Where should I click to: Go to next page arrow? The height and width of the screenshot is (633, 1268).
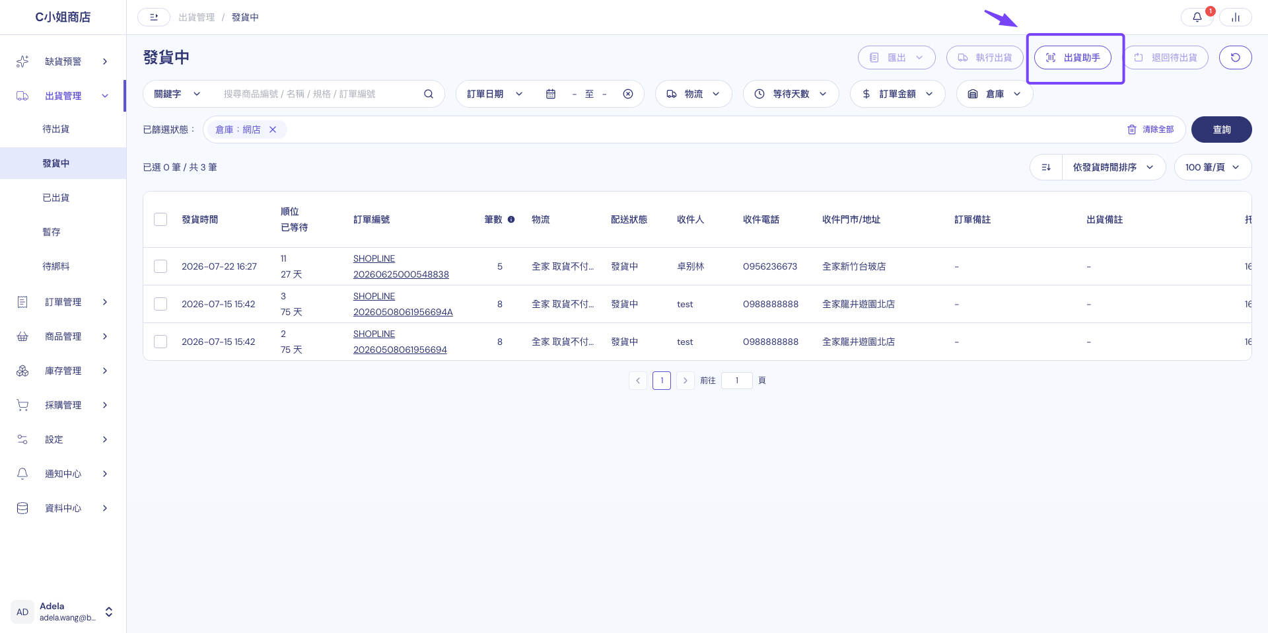686,381
